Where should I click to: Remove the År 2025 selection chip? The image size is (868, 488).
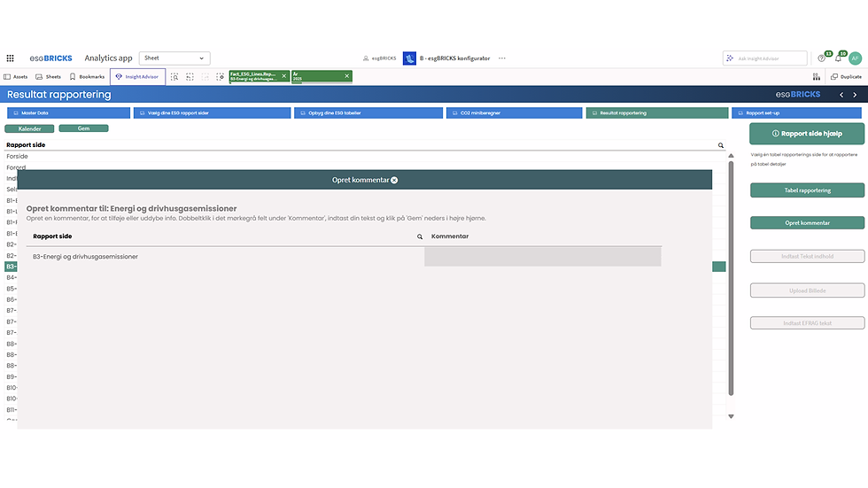click(x=347, y=76)
